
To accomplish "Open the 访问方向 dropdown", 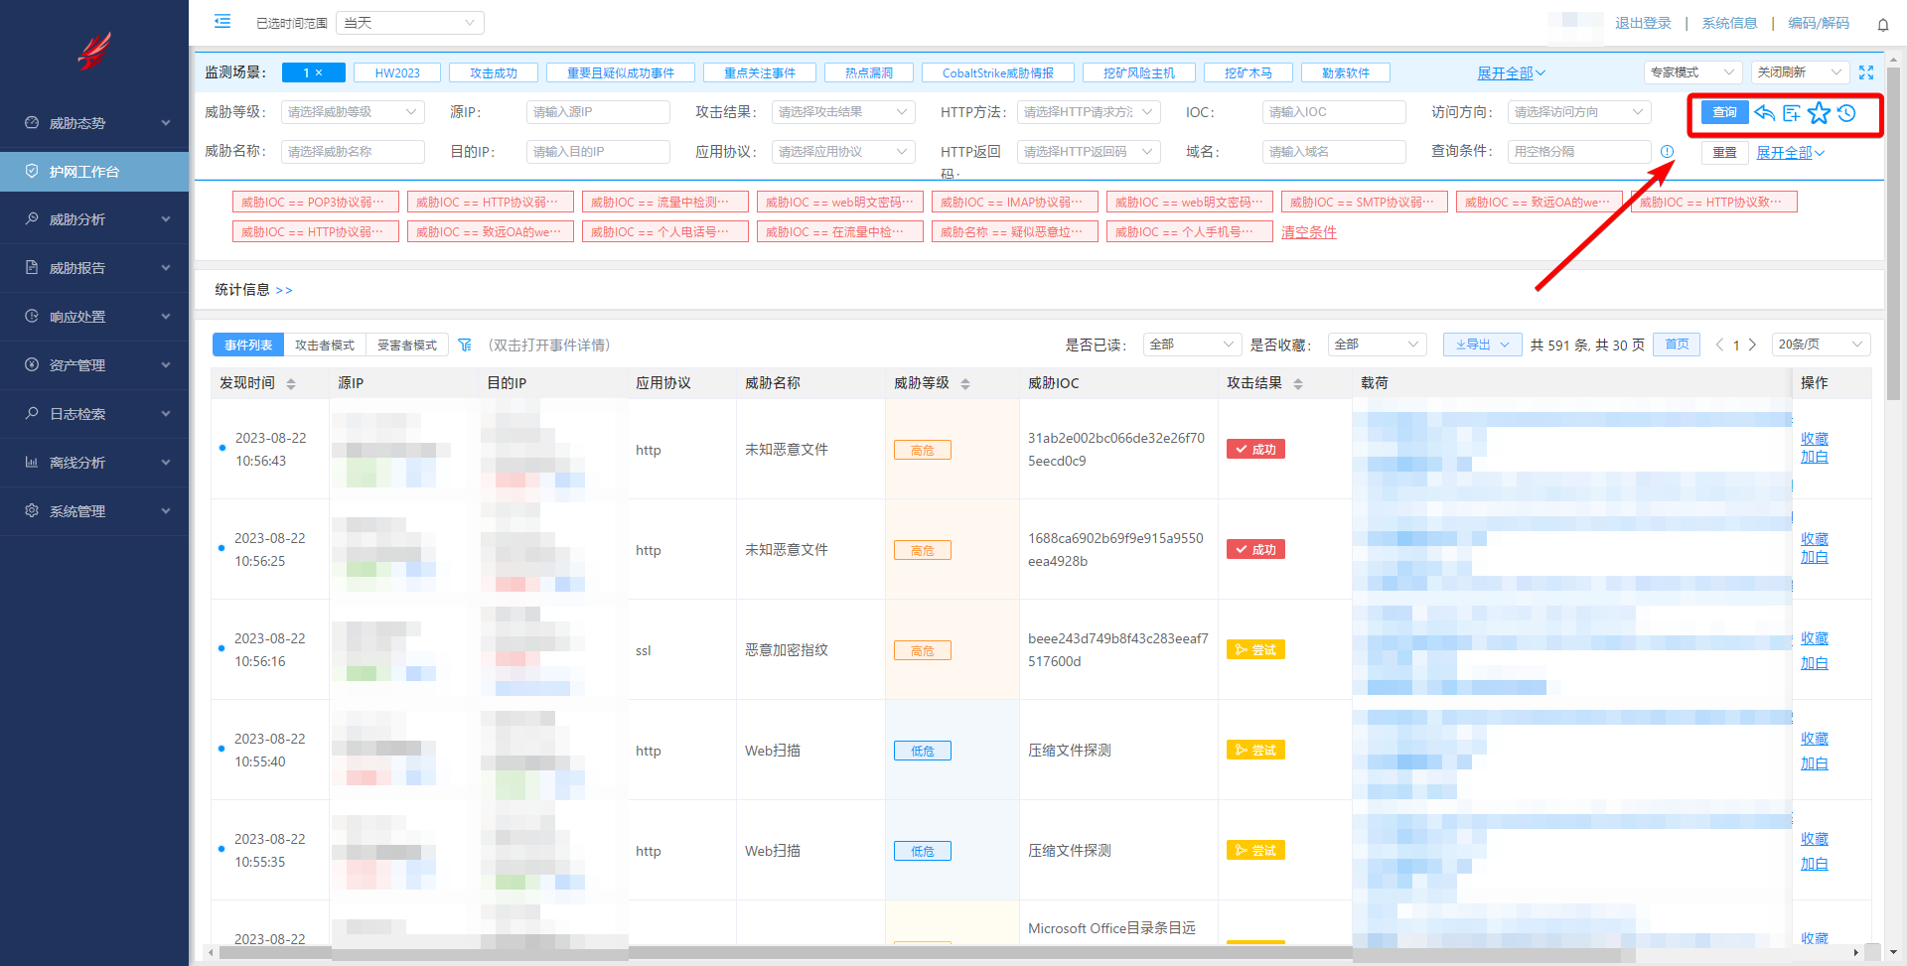I will [1579, 112].
